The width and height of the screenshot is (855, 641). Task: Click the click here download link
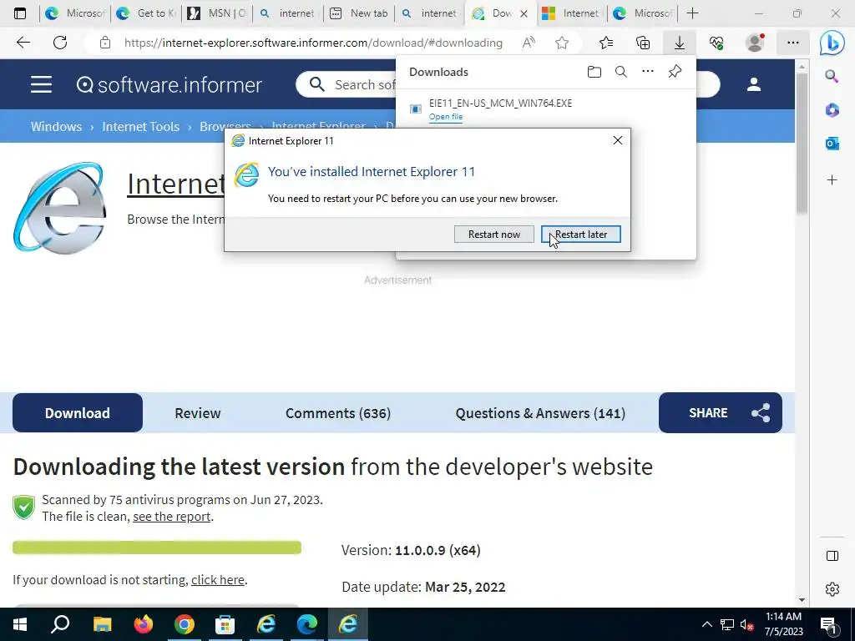[218, 579]
